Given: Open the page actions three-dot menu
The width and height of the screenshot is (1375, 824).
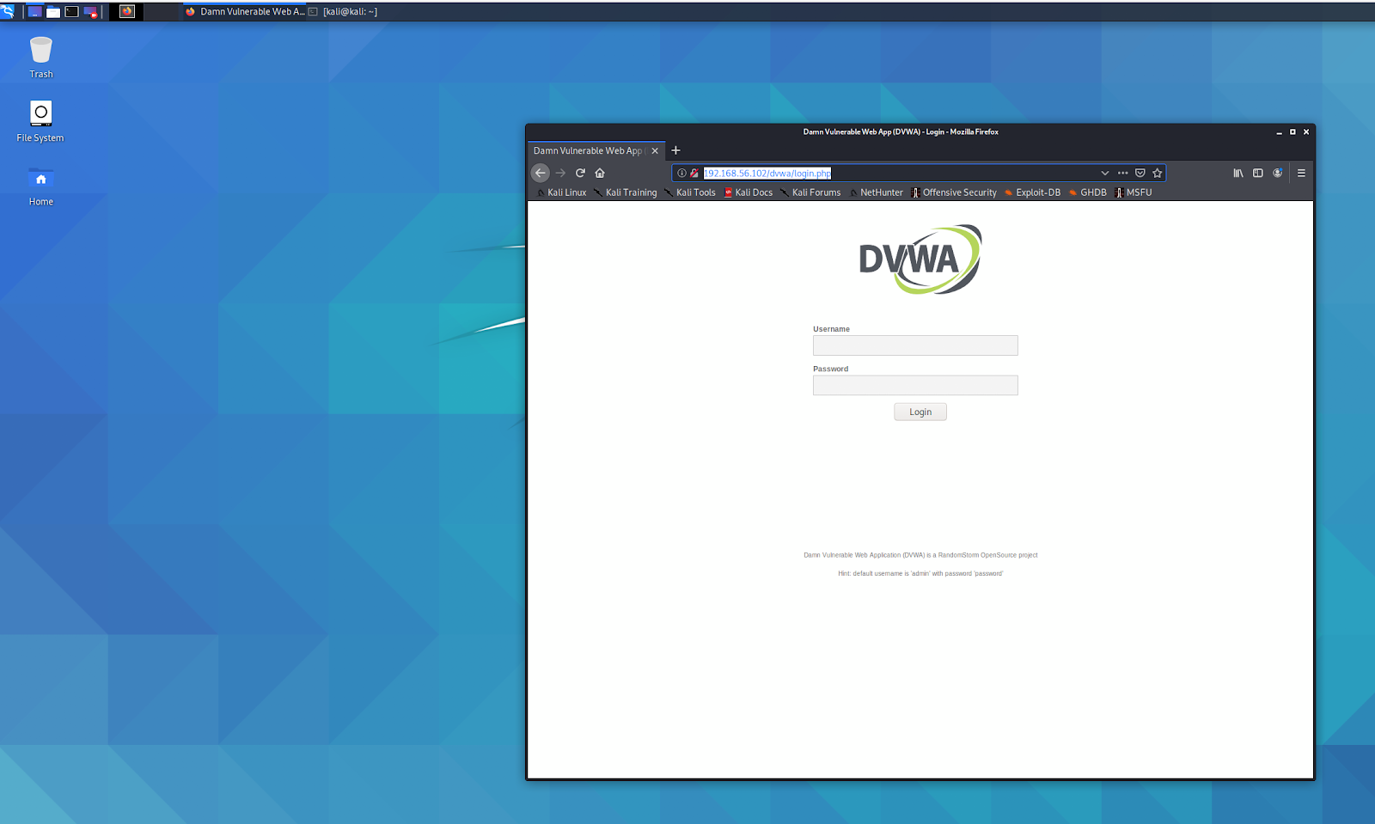Looking at the screenshot, I should pos(1122,173).
